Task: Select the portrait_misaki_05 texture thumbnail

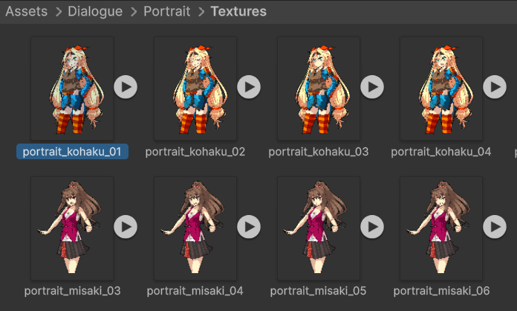Action: coord(319,228)
